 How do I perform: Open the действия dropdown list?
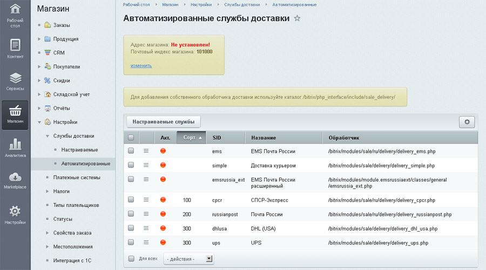189,259
